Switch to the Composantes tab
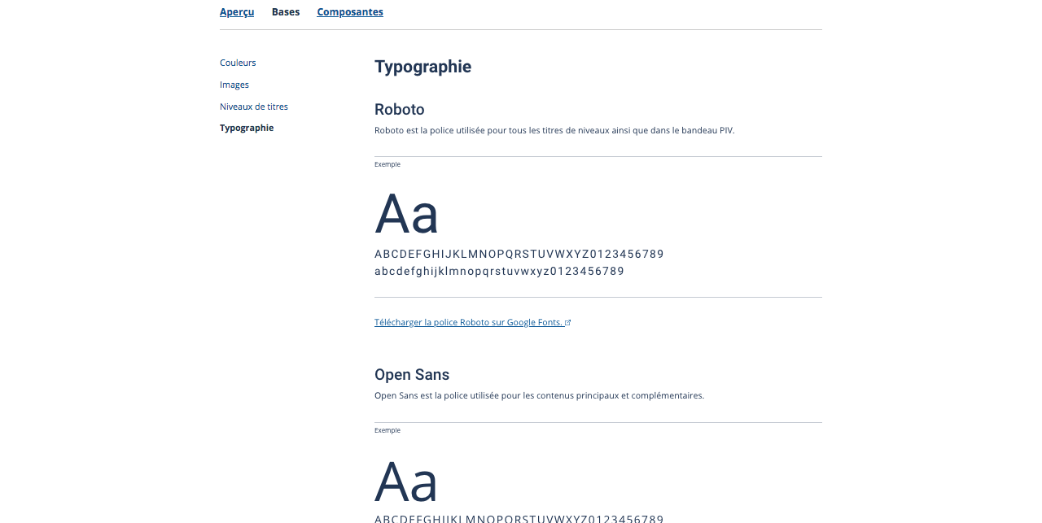Screen dimensions: 1042x523 pos(350,12)
